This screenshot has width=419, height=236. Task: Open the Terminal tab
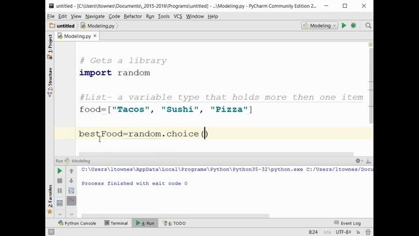(116, 223)
